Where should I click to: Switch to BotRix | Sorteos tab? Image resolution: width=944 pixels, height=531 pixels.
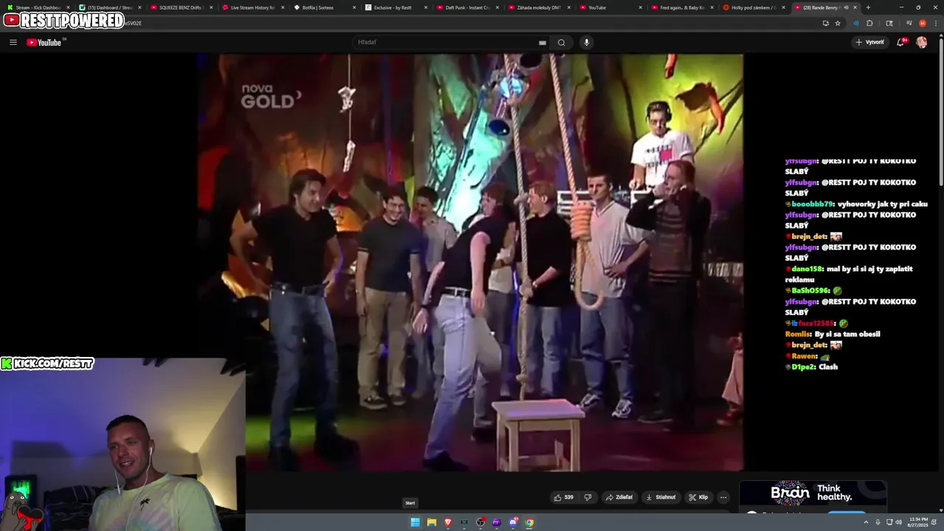(x=323, y=7)
